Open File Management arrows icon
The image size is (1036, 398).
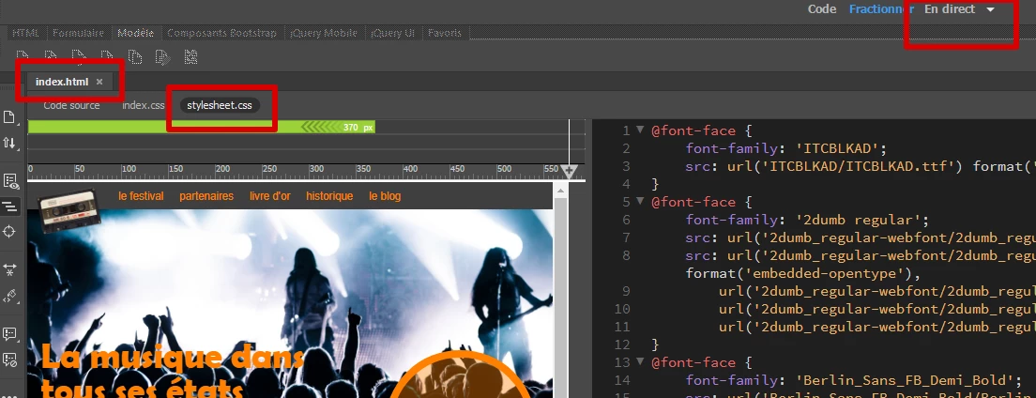(9, 143)
